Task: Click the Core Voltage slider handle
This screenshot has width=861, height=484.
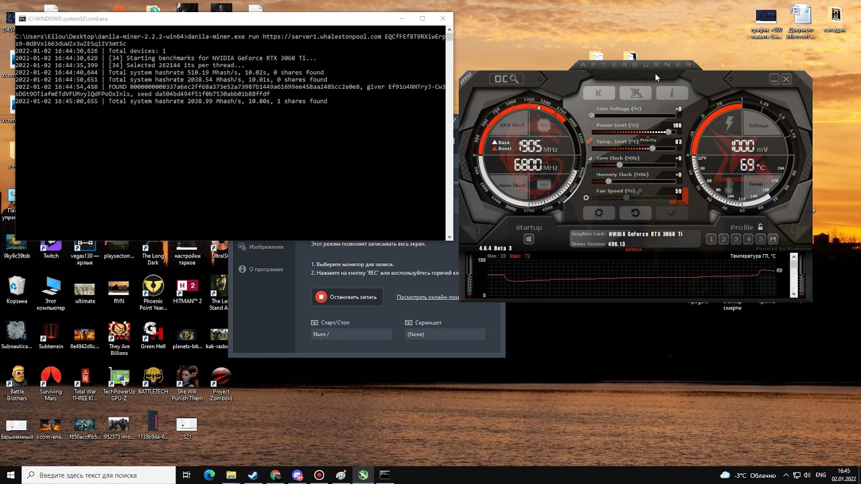Action: 592,116
